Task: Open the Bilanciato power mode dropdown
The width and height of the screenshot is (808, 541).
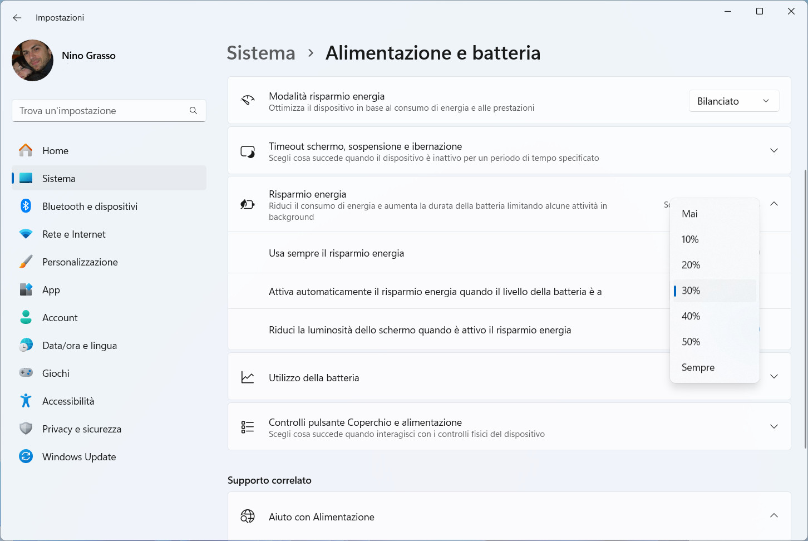Action: (733, 101)
